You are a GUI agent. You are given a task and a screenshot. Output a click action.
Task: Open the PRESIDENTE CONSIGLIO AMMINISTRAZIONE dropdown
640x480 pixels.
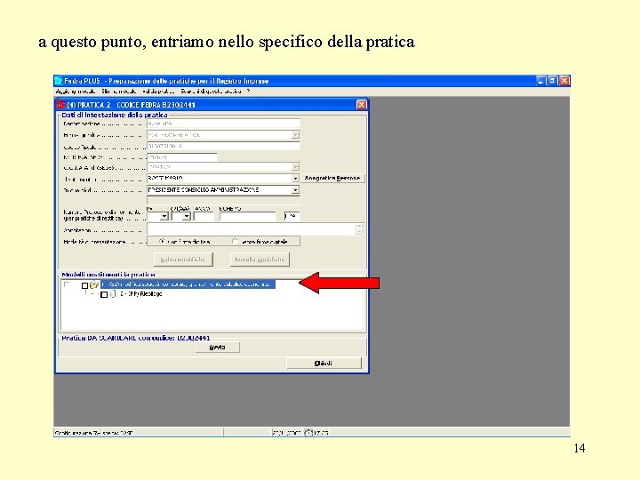point(295,190)
